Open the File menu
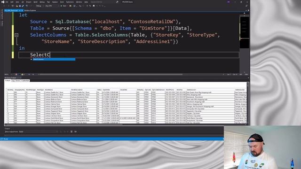The height and width of the screenshot is (169, 301). [7, 2]
